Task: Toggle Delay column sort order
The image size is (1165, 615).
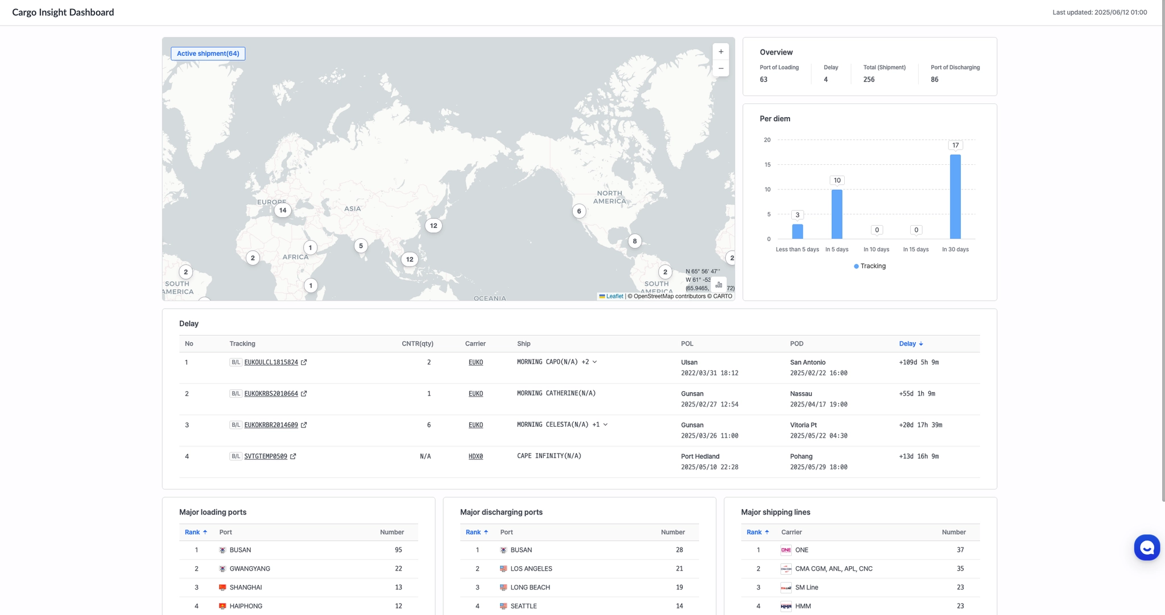Action: tap(911, 344)
